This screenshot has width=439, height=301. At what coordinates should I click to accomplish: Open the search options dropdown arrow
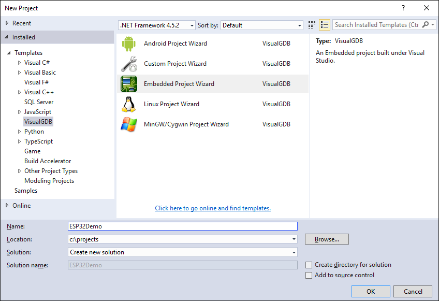[433, 25]
